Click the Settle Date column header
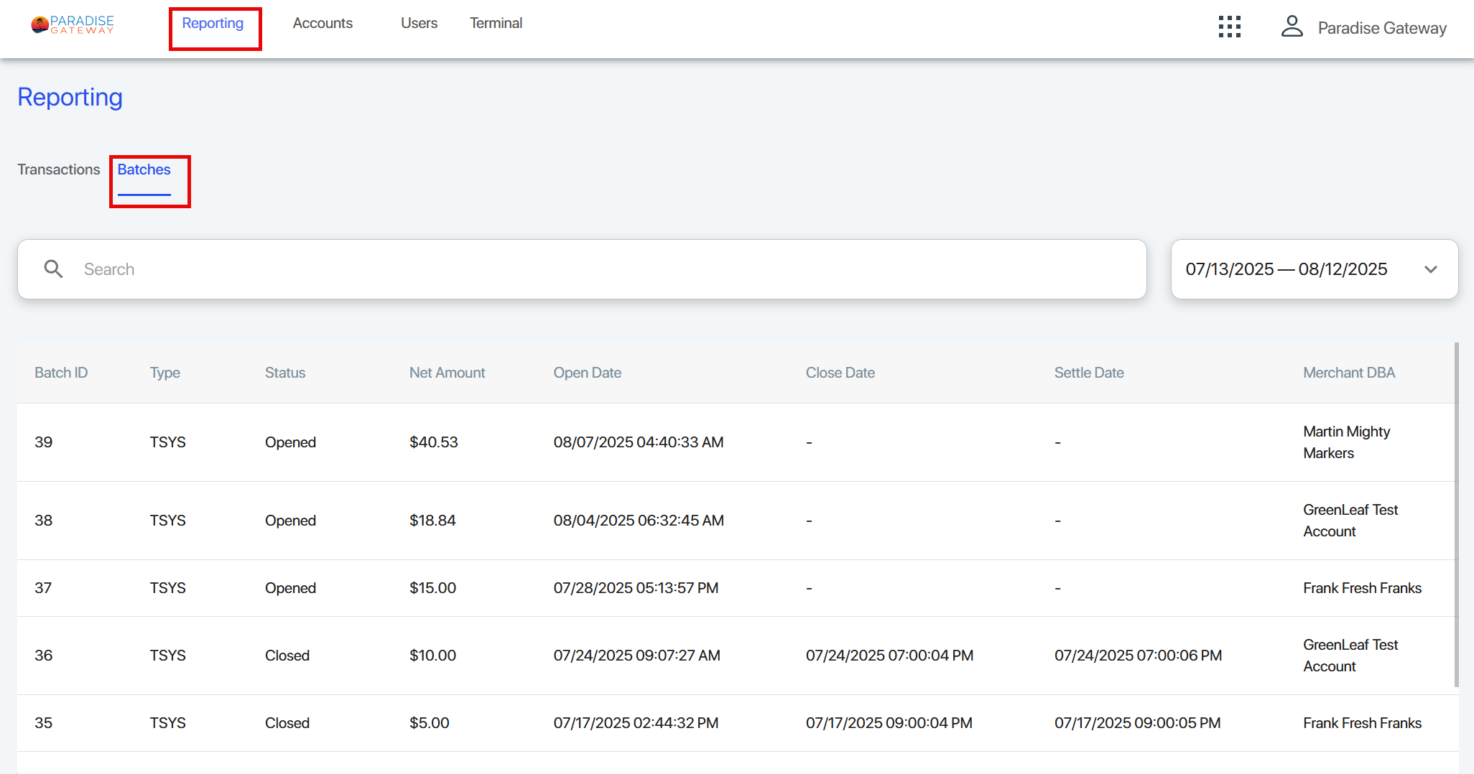The width and height of the screenshot is (1474, 774). click(x=1089, y=373)
